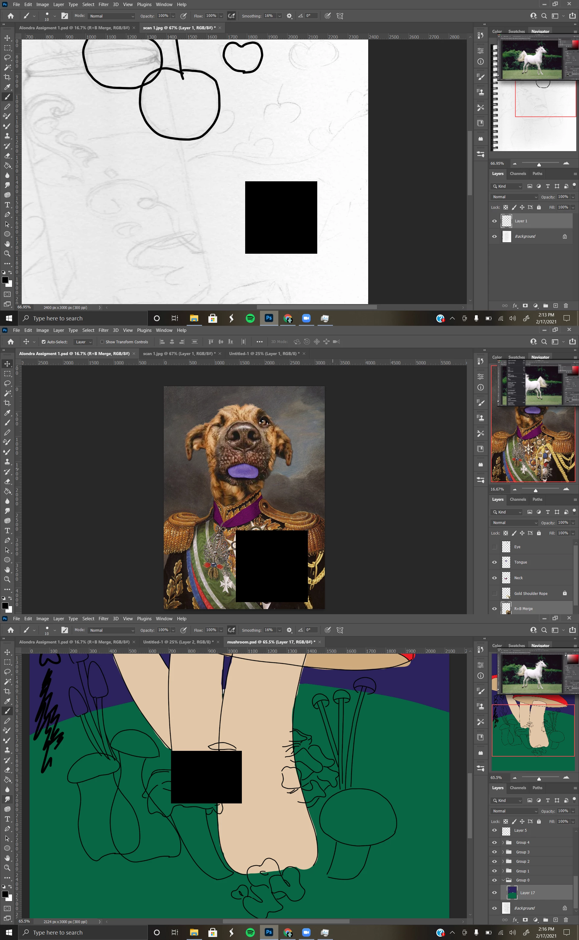This screenshot has width=579, height=940.
Task: Show the hidden Eye layer
Action: pyautogui.click(x=494, y=547)
